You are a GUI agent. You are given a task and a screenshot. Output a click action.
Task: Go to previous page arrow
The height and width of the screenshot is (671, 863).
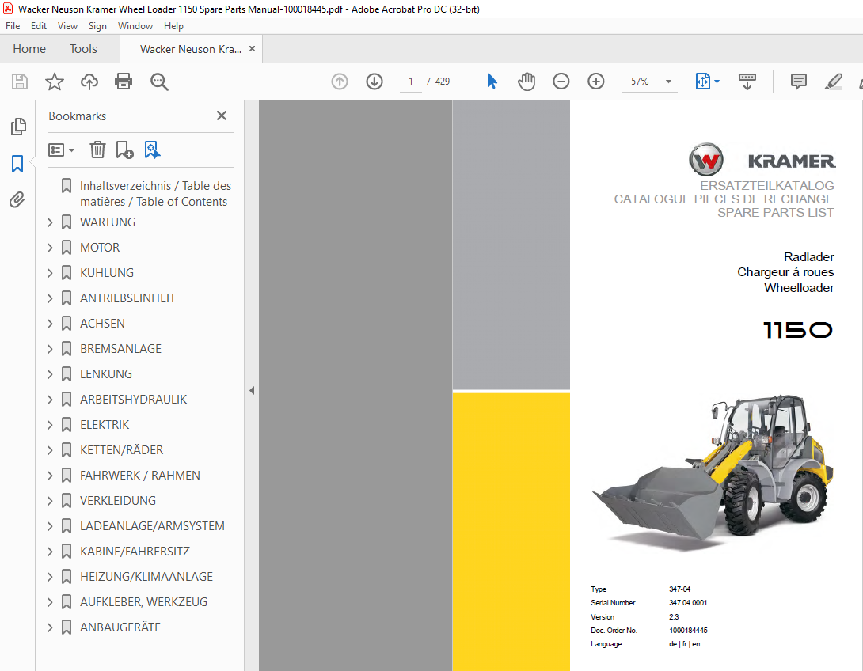coord(340,82)
